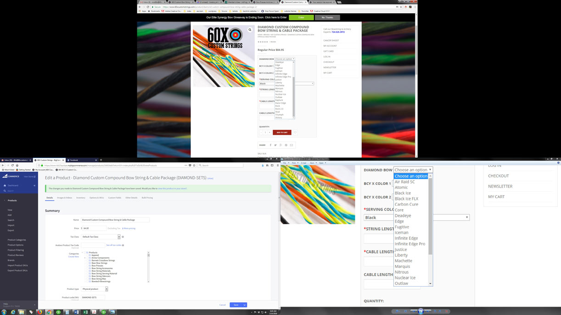Open Adobe Acrobat from taskbar
Viewport: 561px width, 315px height.
(94, 312)
